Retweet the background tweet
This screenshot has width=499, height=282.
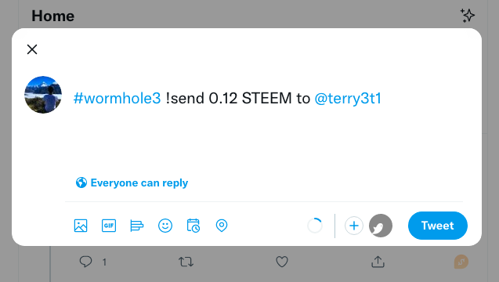[x=186, y=262]
